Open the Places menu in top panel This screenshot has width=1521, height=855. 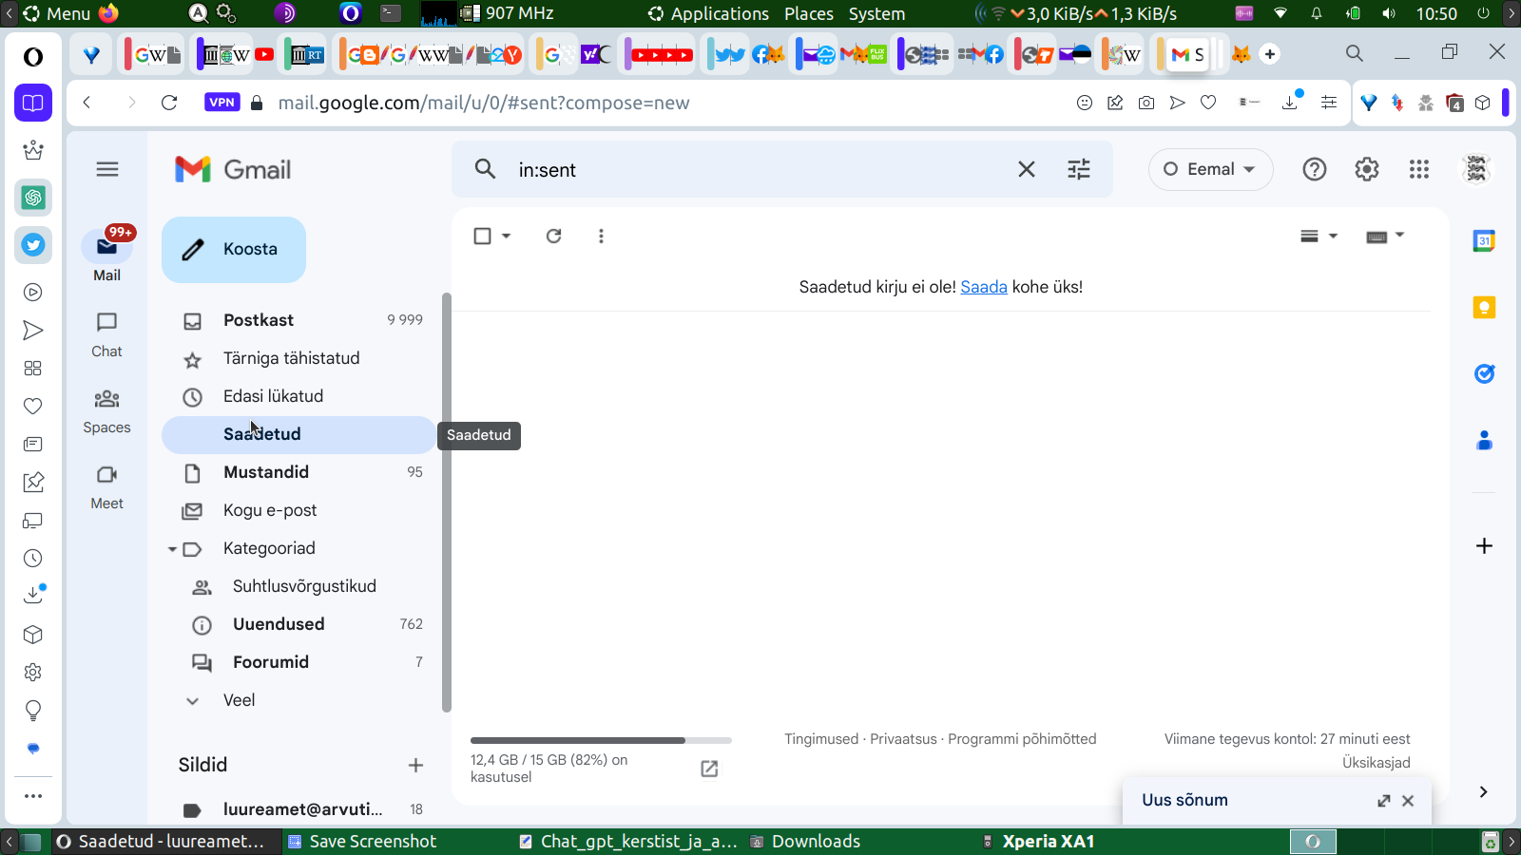809,13
